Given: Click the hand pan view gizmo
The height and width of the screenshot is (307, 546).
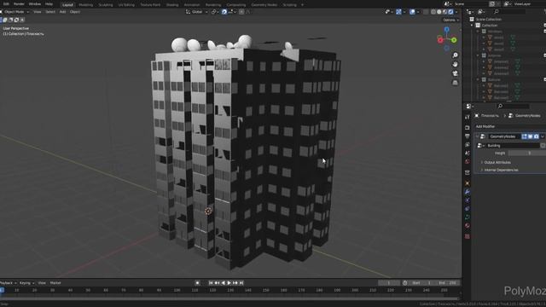Looking at the screenshot, I should [455, 65].
